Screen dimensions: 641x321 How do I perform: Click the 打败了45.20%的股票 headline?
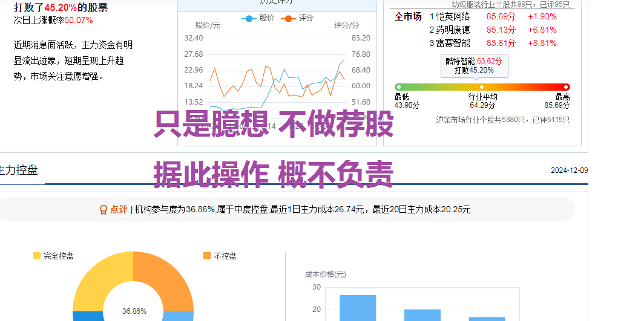pos(61,7)
